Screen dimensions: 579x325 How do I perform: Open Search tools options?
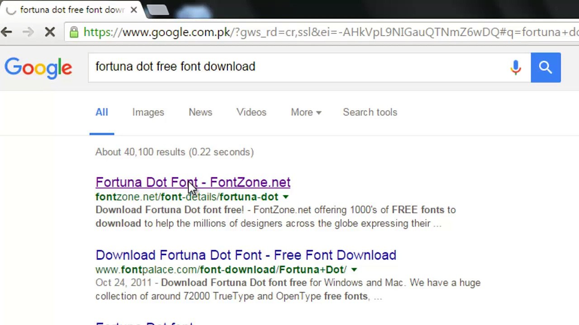pyautogui.click(x=370, y=112)
